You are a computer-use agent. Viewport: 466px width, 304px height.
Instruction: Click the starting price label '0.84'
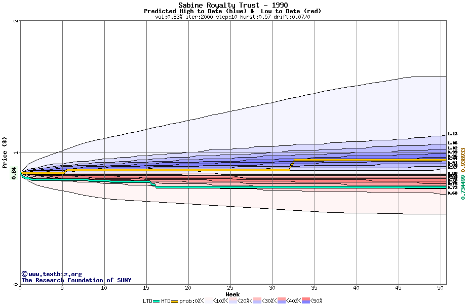click(x=14, y=173)
